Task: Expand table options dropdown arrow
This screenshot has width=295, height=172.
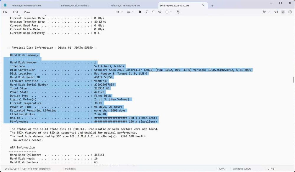Action: (x=171, y=12)
